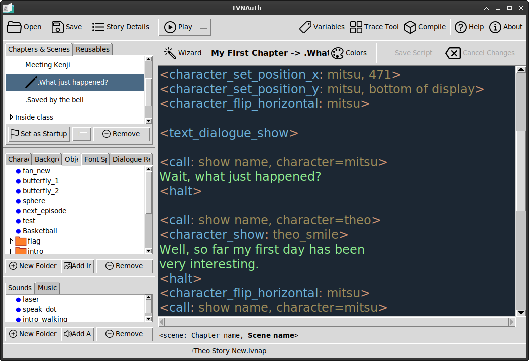Play the story preview
This screenshot has height=361, width=529.
178,27
